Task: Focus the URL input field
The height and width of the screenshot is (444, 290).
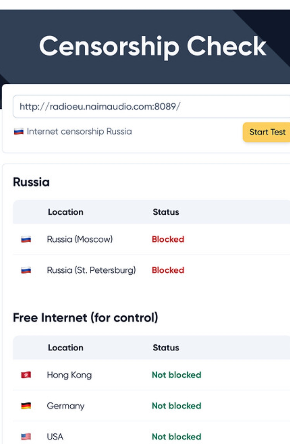Action: [151, 106]
